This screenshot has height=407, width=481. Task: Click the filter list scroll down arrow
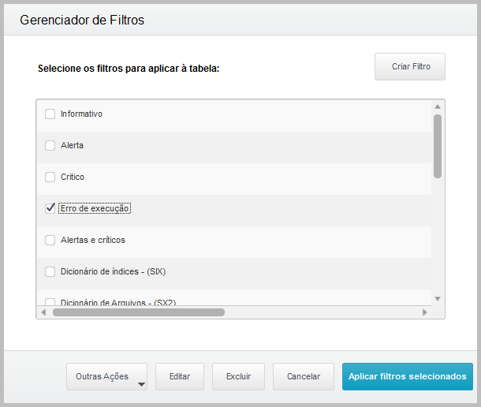[438, 298]
